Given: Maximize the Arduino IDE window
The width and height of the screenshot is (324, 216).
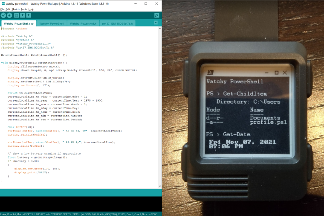Looking at the screenshot, I should coord(146,3).
